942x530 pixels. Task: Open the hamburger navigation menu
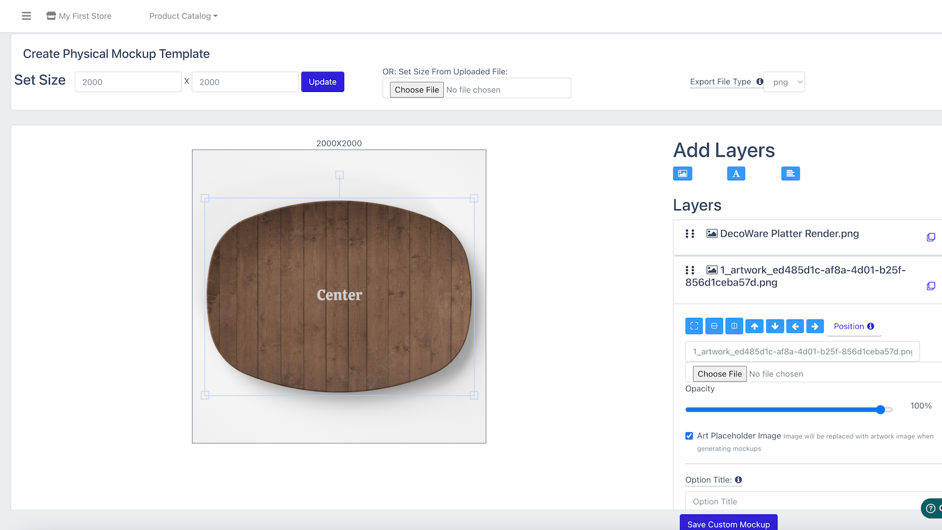26,16
